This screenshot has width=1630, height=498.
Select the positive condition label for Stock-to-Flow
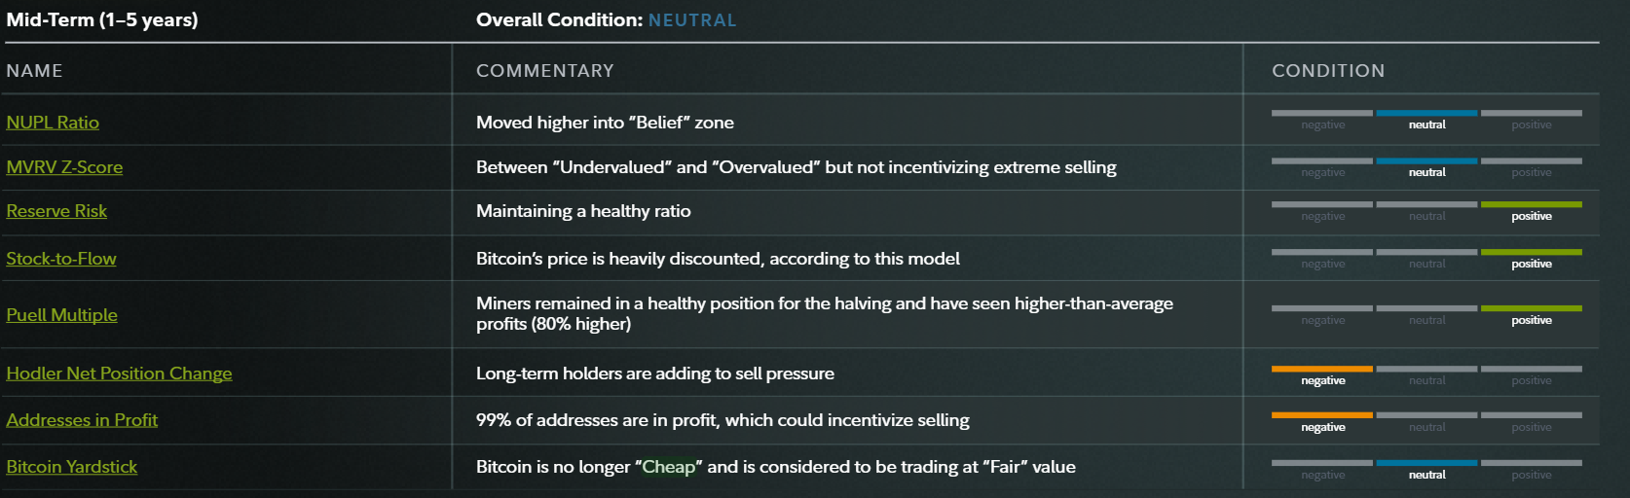click(x=1531, y=264)
